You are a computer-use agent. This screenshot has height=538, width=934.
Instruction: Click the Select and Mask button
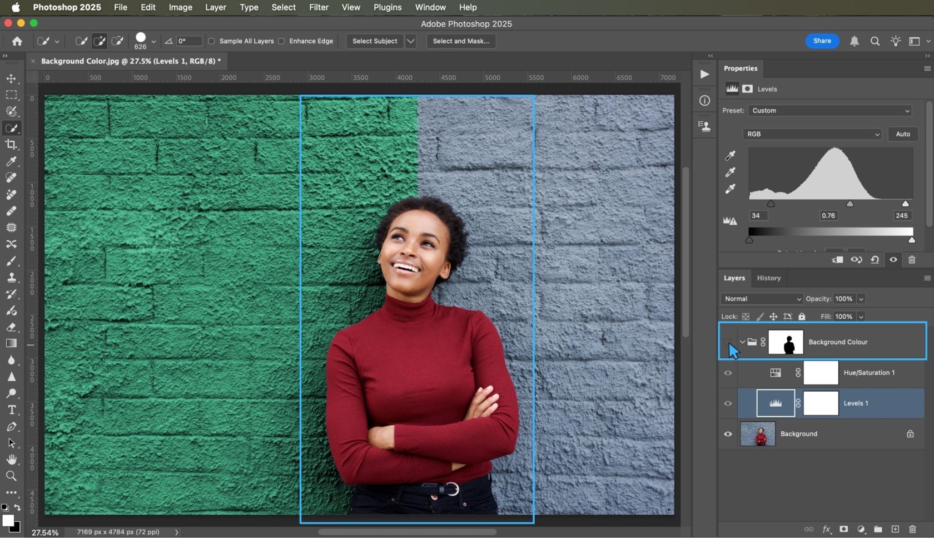pos(460,41)
